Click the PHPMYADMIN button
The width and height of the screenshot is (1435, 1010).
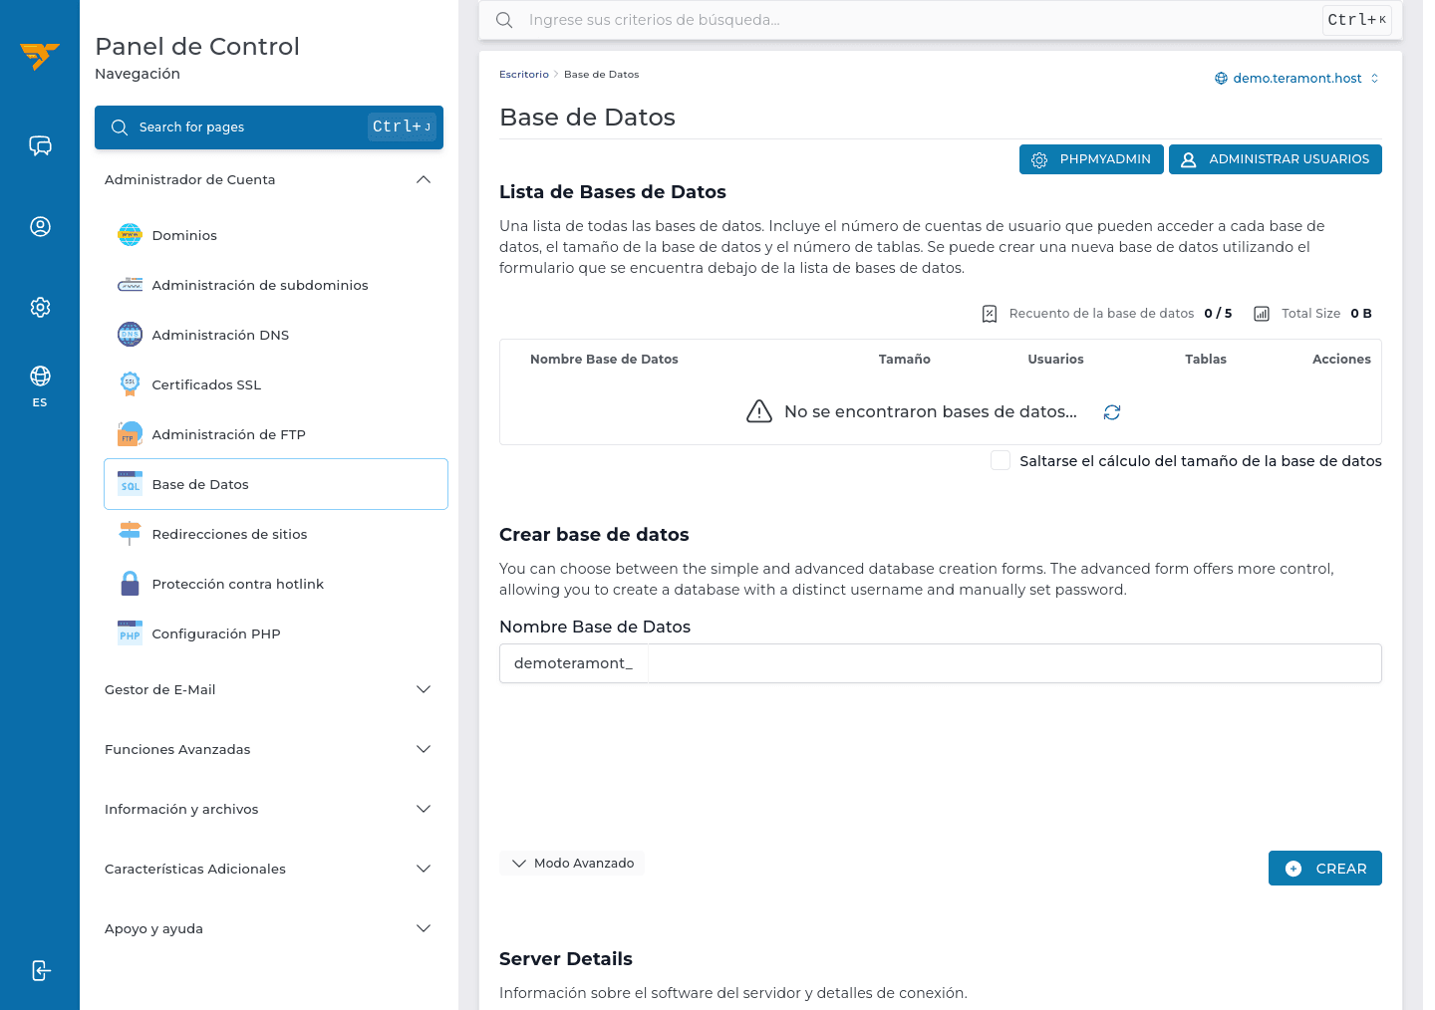[x=1091, y=159]
